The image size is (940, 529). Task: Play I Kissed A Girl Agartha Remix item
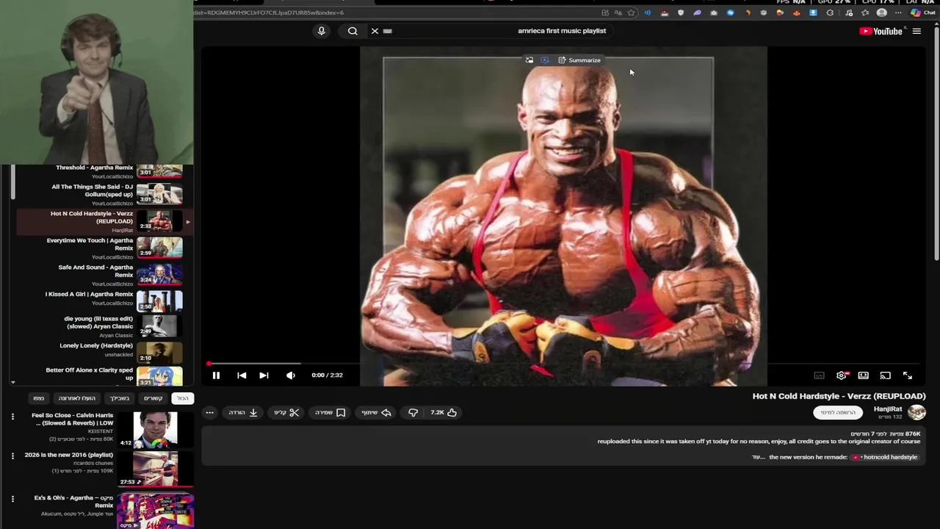[x=103, y=301]
